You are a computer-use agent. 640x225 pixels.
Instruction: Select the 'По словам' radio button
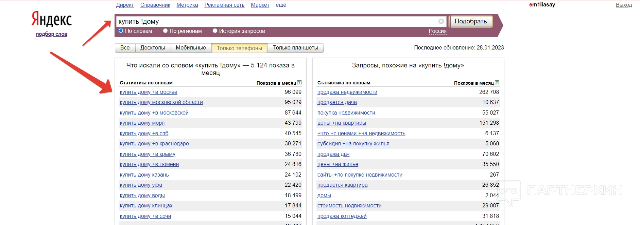(121, 31)
